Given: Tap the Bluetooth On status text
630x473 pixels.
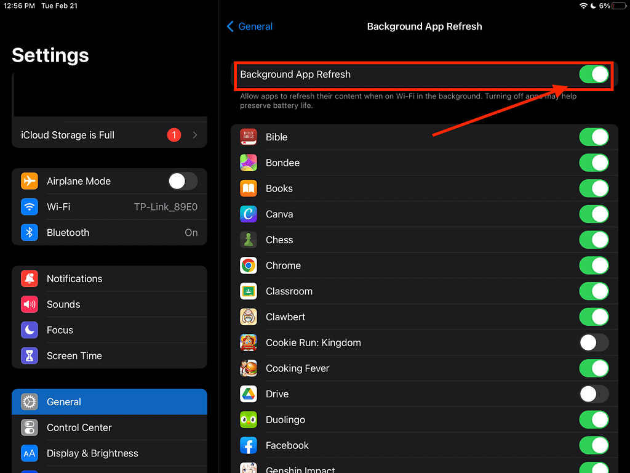Looking at the screenshot, I should [x=191, y=232].
